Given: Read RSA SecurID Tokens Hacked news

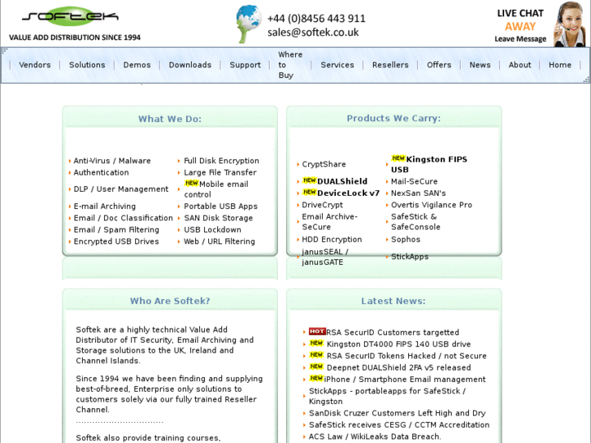Looking at the screenshot, I should [x=406, y=355].
